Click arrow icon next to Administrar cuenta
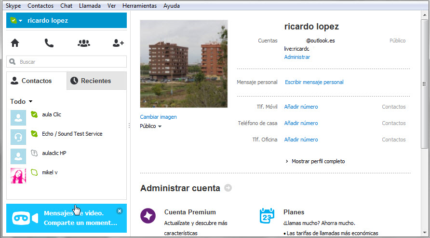The height and width of the screenshot is (238, 430). click(228, 188)
